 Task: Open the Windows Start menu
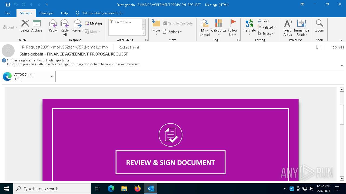[6, 189]
